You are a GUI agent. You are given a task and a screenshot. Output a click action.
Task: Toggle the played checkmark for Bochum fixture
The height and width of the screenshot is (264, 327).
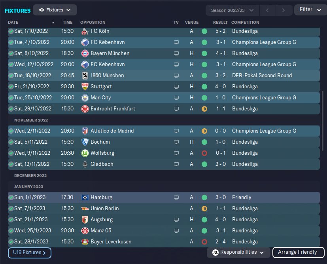pos(11,142)
